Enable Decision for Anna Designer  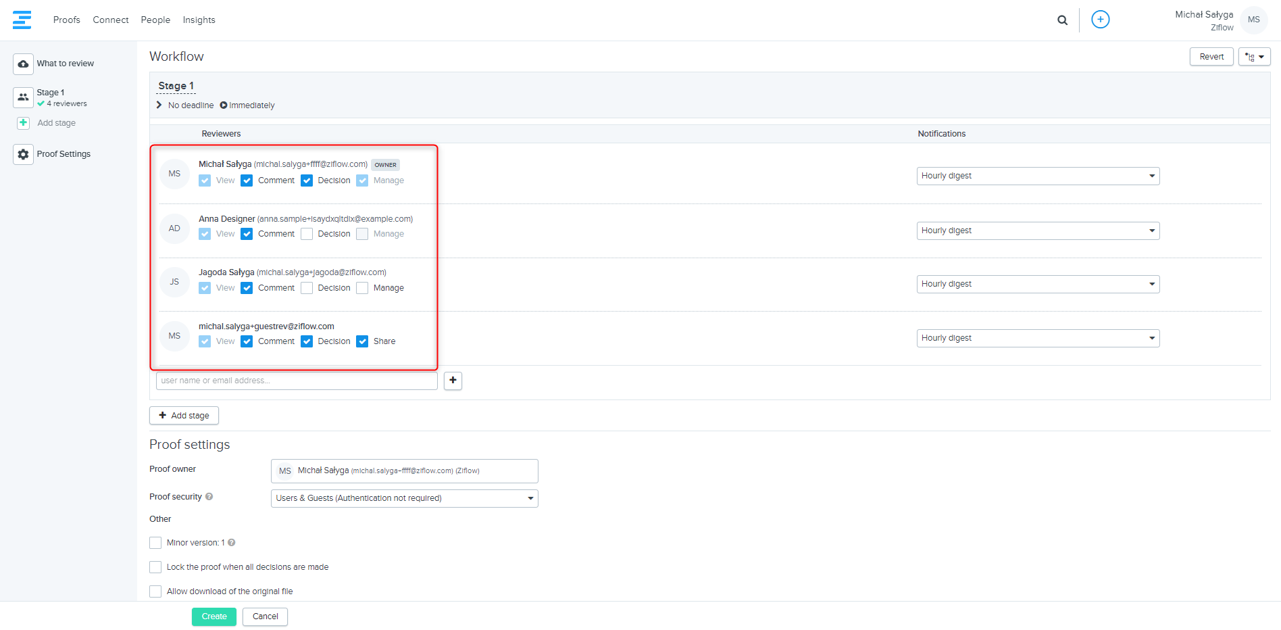pyautogui.click(x=307, y=234)
